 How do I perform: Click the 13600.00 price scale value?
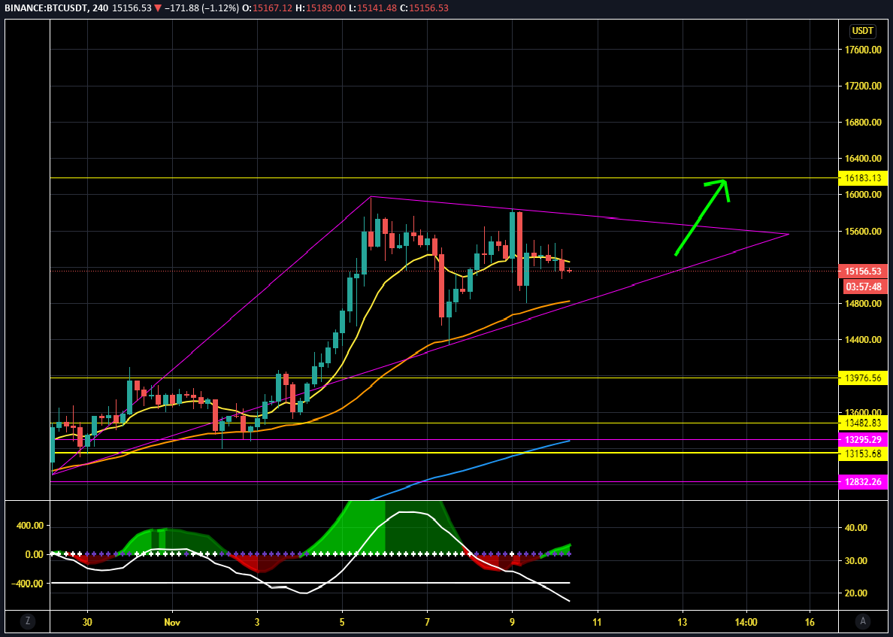click(864, 413)
